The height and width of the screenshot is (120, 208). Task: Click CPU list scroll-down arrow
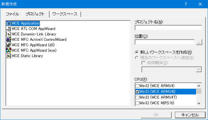point(199,103)
